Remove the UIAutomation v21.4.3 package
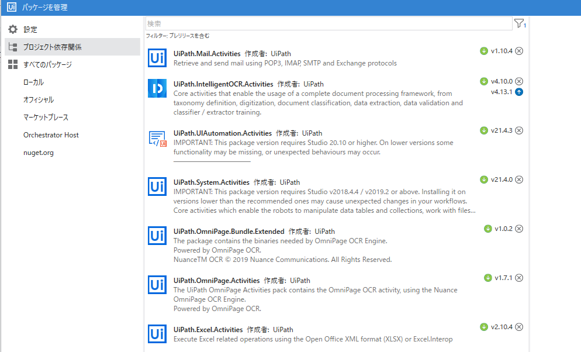Viewport: 581px width, 352px height. click(519, 130)
